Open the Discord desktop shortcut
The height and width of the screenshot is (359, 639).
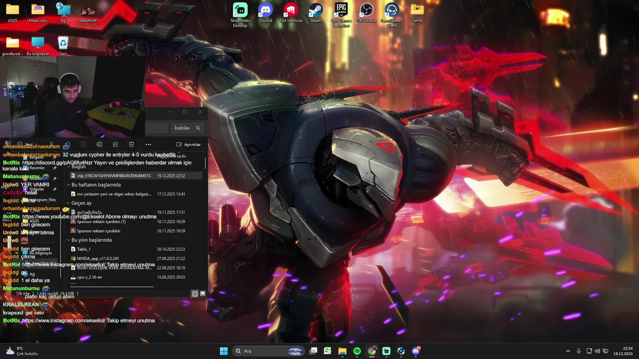(x=266, y=12)
